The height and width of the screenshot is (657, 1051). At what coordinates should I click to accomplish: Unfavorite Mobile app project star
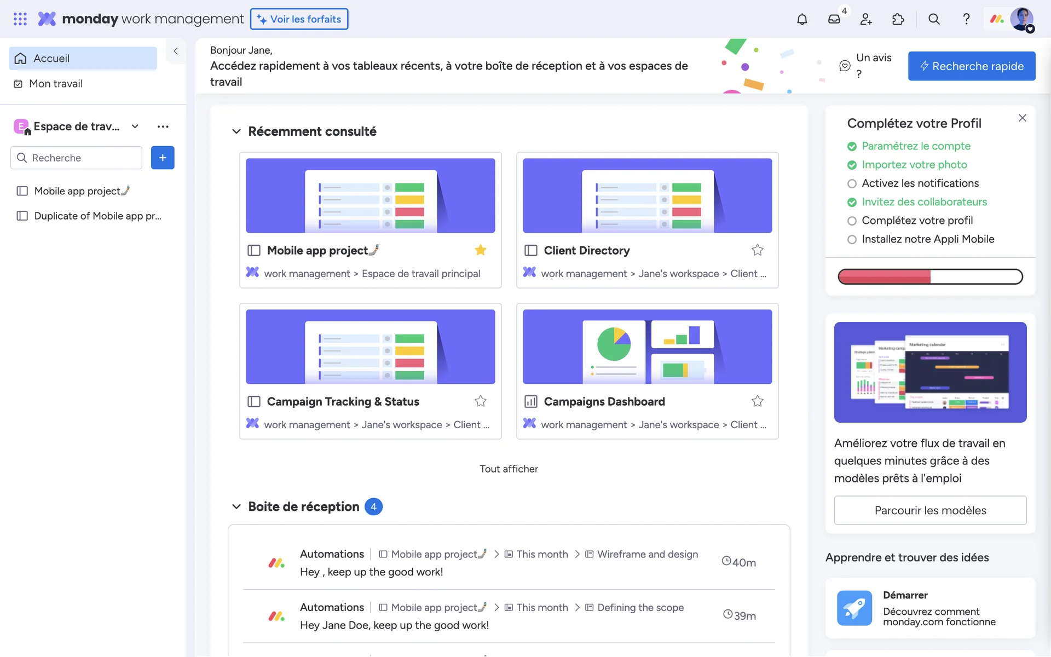(x=481, y=250)
